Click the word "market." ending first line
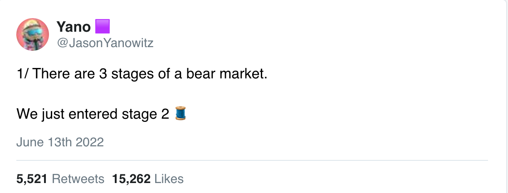 coord(243,74)
